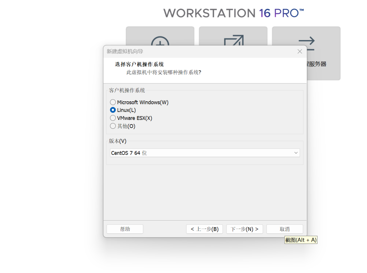367x273 pixels.
Task: Select the Microsoft Windows(W) radio button
Action: [x=113, y=102]
